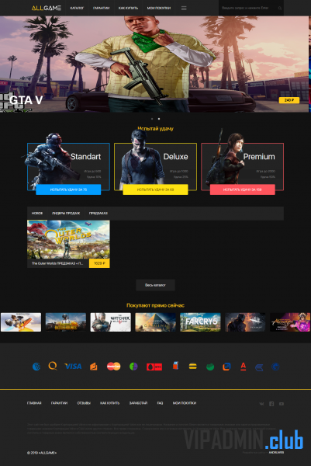
Task: Open The Outer Worlds game thumbnail
Action: [68, 239]
